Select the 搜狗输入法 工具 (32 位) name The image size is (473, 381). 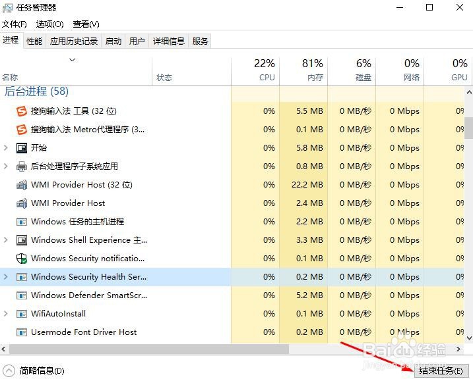point(74,111)
